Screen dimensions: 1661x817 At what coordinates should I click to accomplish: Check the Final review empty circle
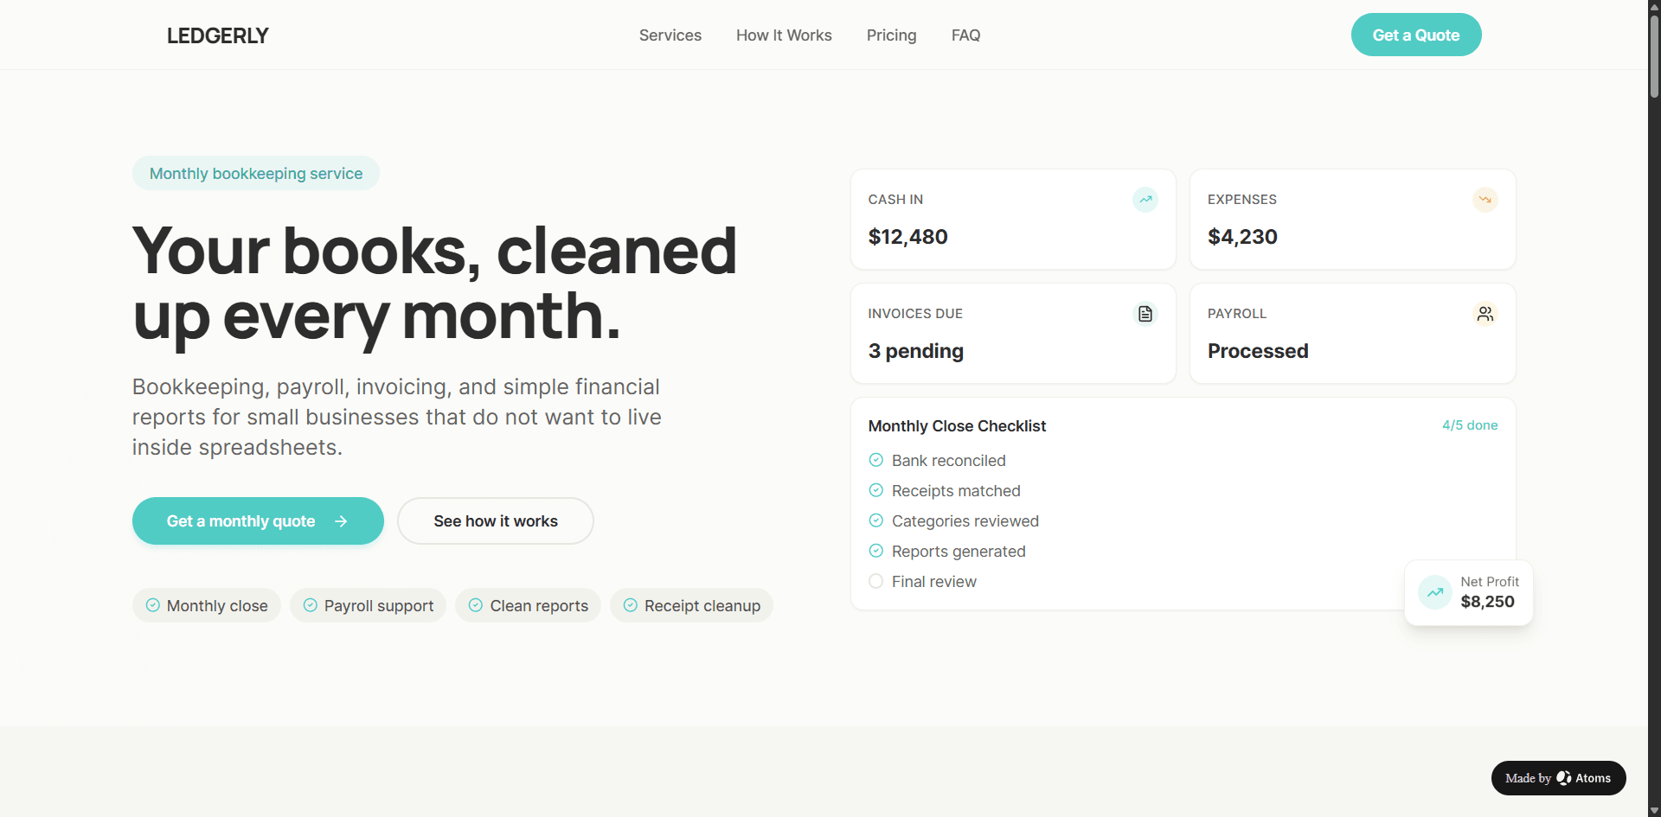[x=876, y=581]
